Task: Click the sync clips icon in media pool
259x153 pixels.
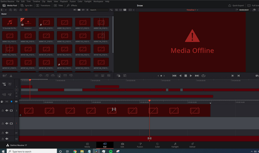Action: [21, 10]
